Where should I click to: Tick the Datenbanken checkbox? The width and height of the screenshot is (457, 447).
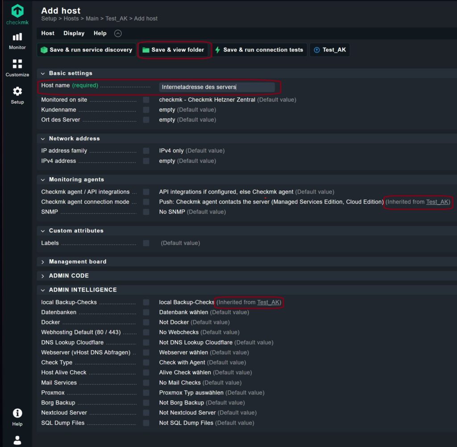pos(146,312)
